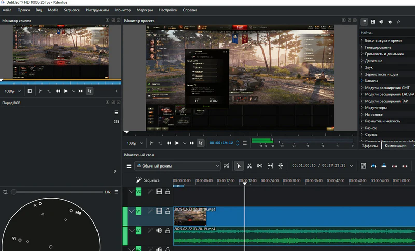Hide video track V2
Viewport: 415px width, 251px height.
click(x=159, y=192)
